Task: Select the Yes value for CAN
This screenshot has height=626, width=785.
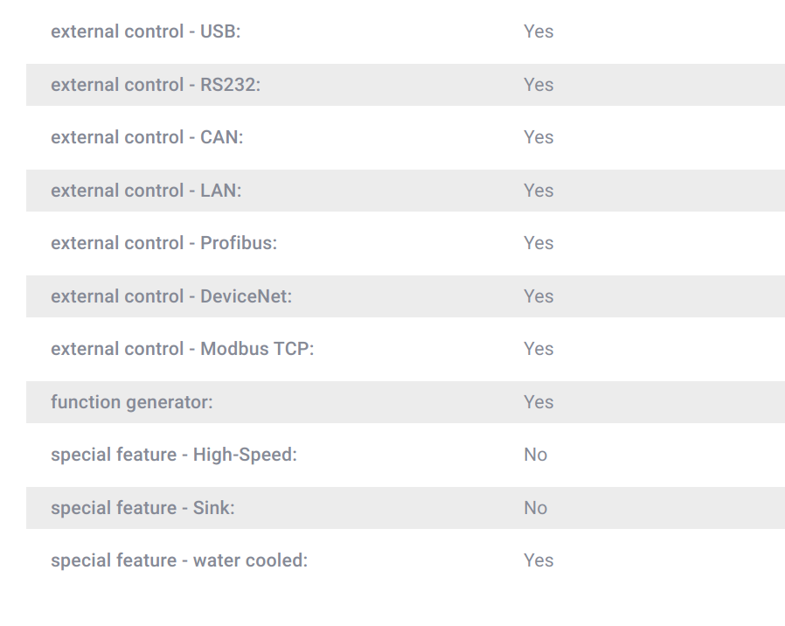Action: point(538,137)
